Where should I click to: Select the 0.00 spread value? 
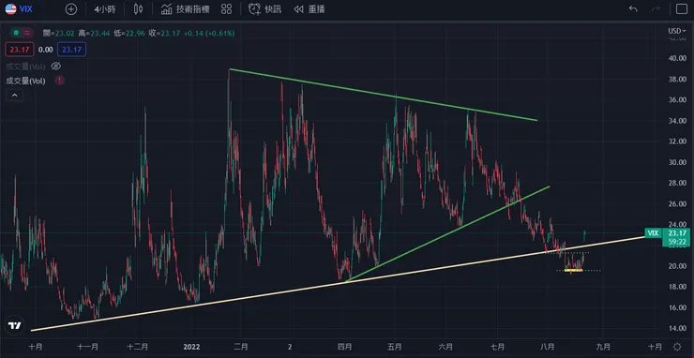[46, 50]
